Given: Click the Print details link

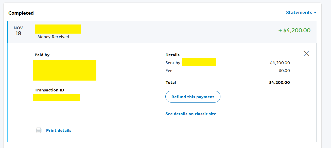Looking at the screenshot, I should [x=59, y=131].
